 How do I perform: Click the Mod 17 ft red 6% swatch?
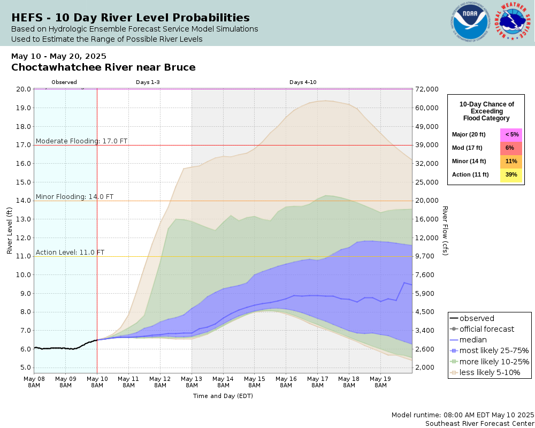pyautogui.click(x=511, y=148)
